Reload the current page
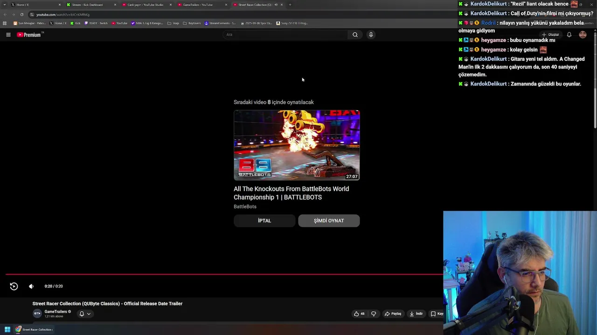The image size is (597, 335). point(21,14)
